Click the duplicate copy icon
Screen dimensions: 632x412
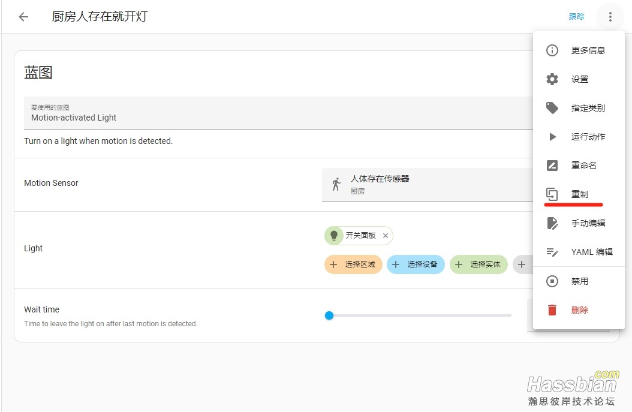click(x=552, y=194)
